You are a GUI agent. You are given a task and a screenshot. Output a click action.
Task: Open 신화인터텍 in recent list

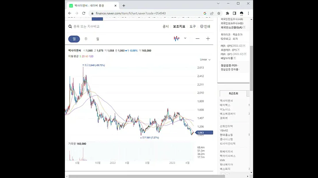[226, 126]
